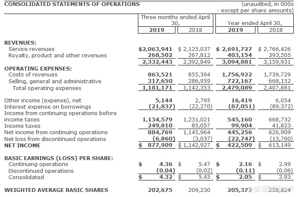This screenshot has height=197, width=298.
Task: Click the 'Total operating expenses' label
Action: click(47, 88)
